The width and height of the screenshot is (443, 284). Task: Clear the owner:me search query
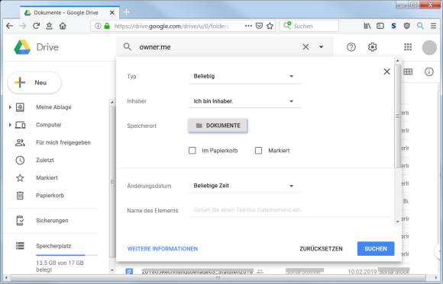click(x=306, y=46)
